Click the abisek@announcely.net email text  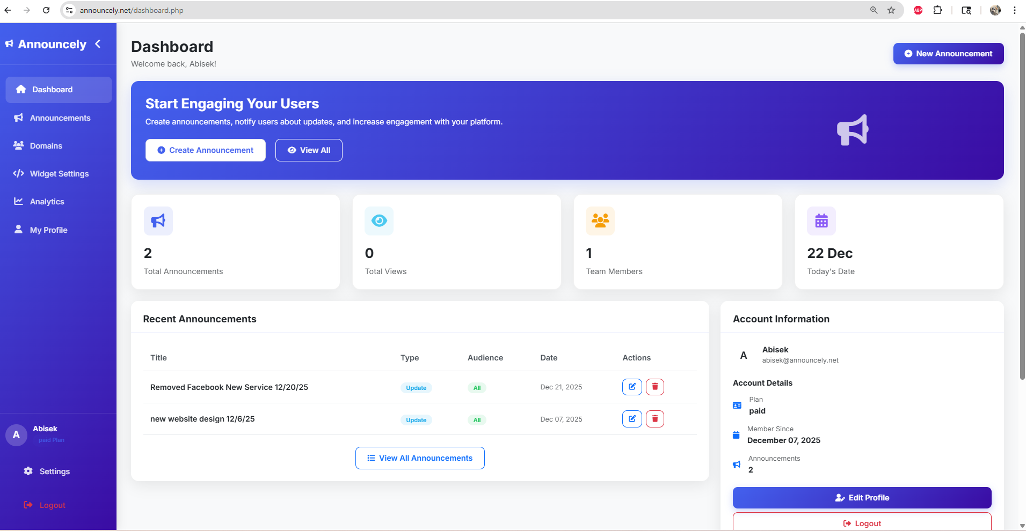(x=800, y=360)
